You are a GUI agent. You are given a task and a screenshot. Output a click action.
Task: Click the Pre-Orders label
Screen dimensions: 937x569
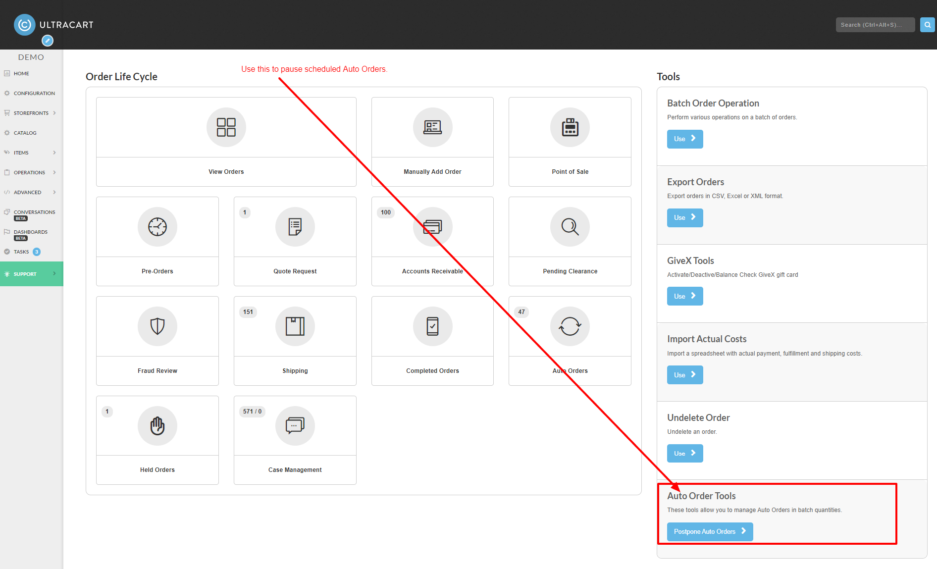(x=157, y=271)
